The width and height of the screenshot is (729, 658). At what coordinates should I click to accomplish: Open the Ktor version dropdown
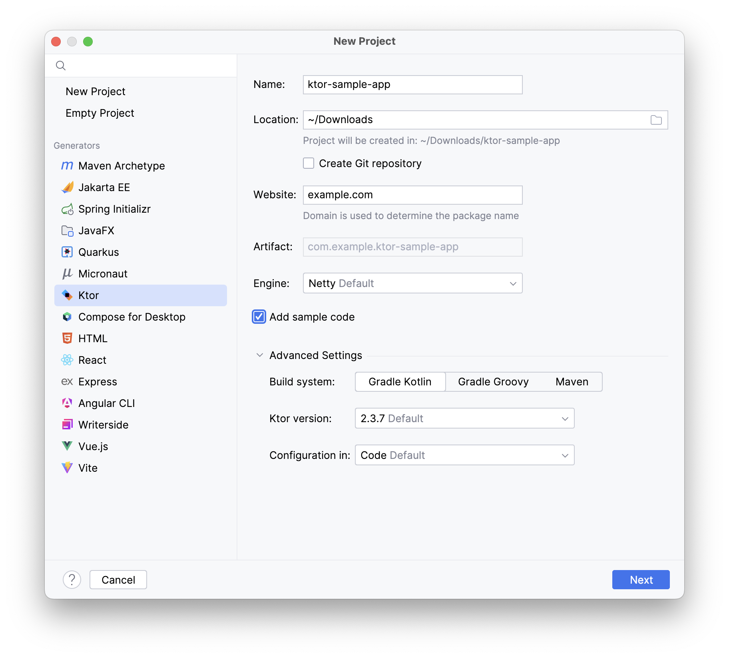(x=464, y=419)
